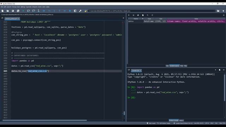Open the Help menu

48,7
